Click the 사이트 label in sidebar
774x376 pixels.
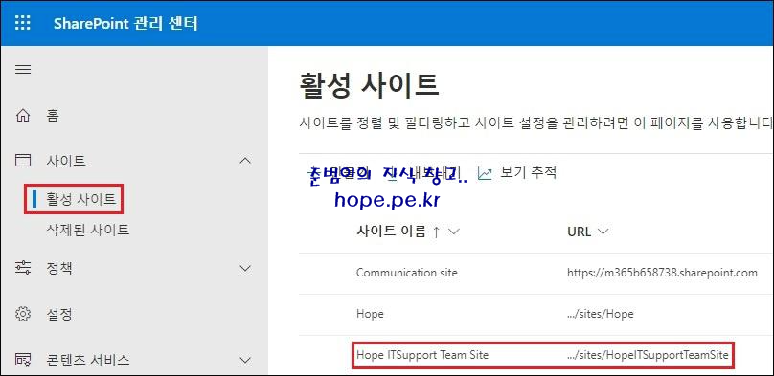(x=66, y=161)
